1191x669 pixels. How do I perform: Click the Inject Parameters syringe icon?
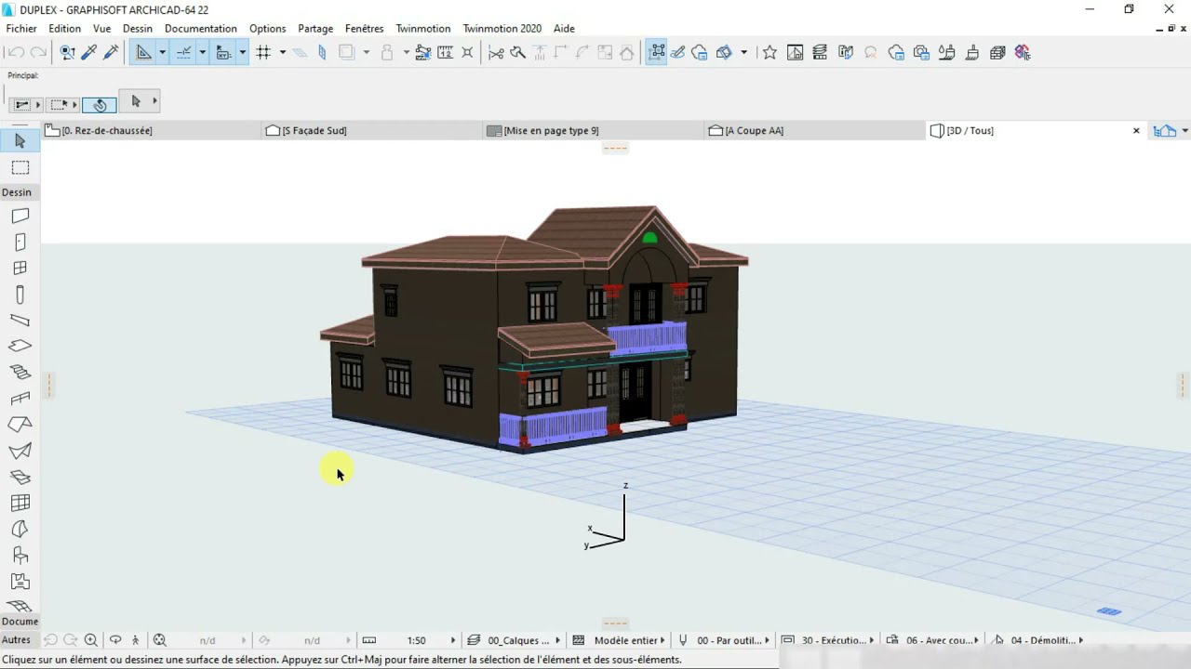tap(111, 53)
